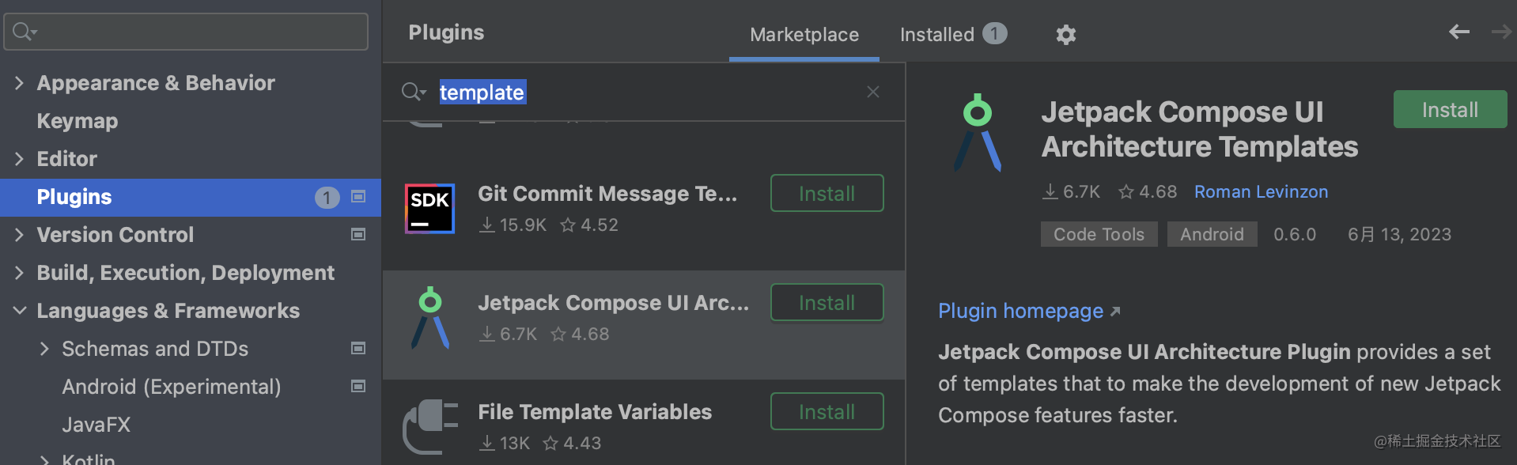The image size is (1517, 465).
Task: Switch to the Installed tab
Action: click(x=951, y=35)
